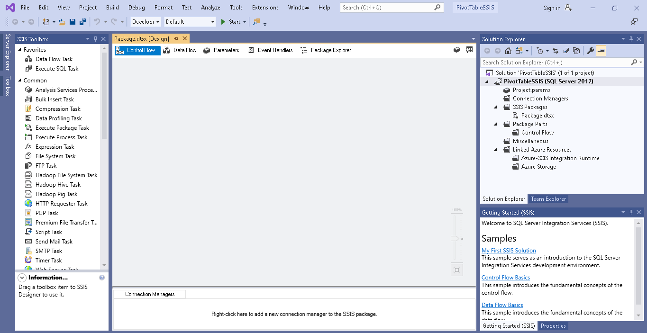
Task: Open the New Project dropdown arrow
Action: (x=54, y=22)
